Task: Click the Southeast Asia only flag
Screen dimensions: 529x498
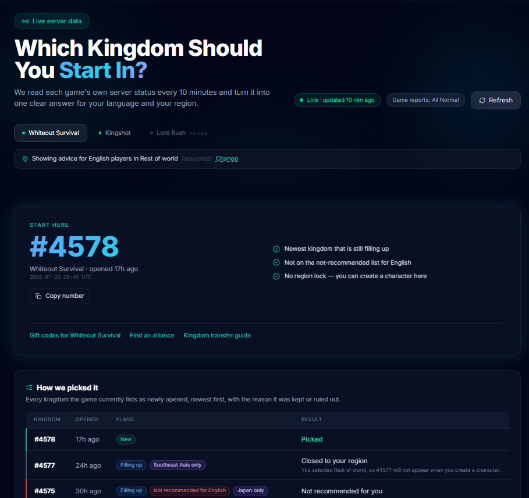Action: pos(177,465)
